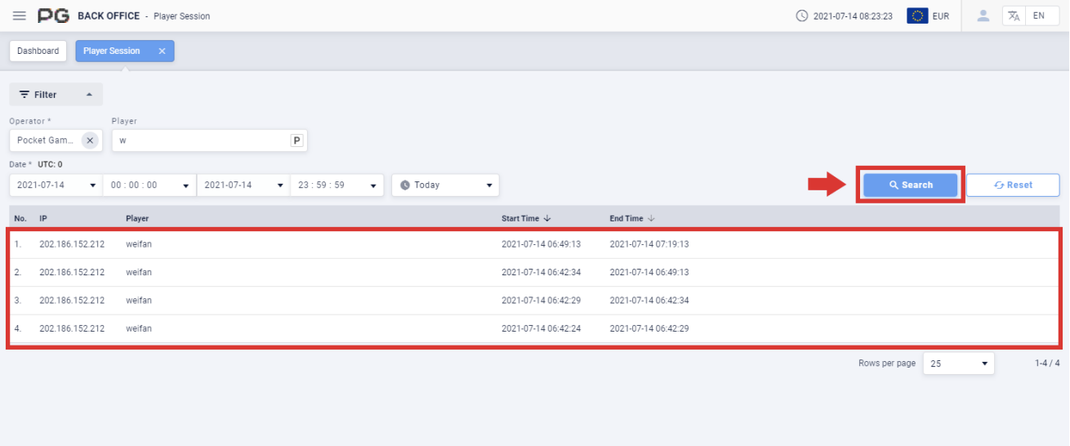Click the language translate icon
The width and height of the screenshot is (1070, 446).
[1014, 16]
